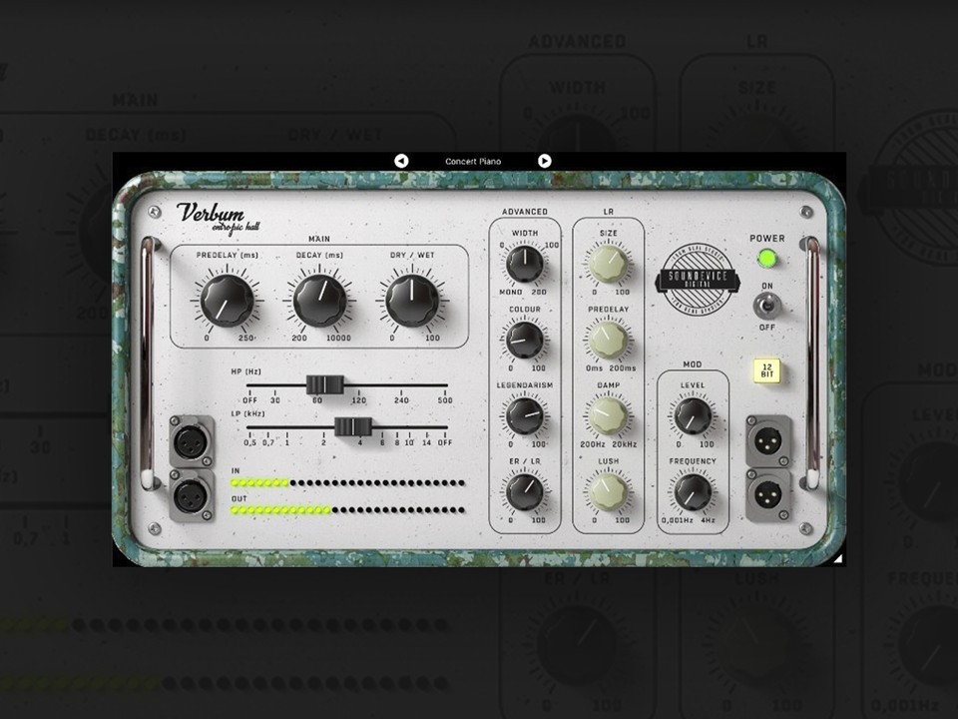This screenshot has height=719, width=958.
Task: Click the ER / LR knob
Action: click(x=525, y=491)
